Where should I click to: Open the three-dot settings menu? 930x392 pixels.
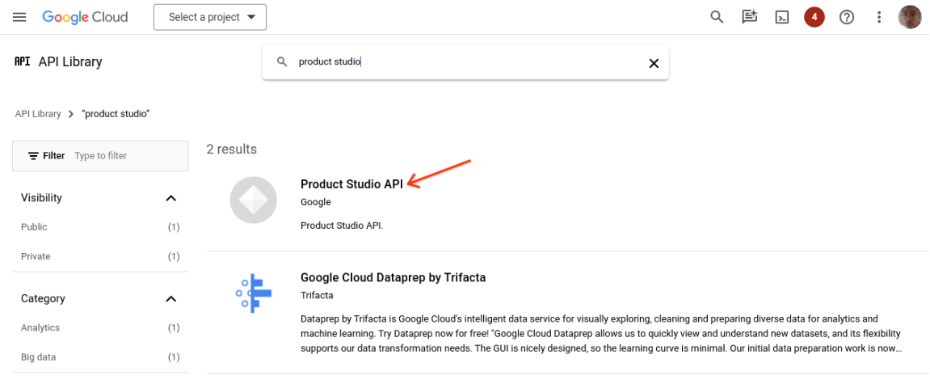click(879, 17)
